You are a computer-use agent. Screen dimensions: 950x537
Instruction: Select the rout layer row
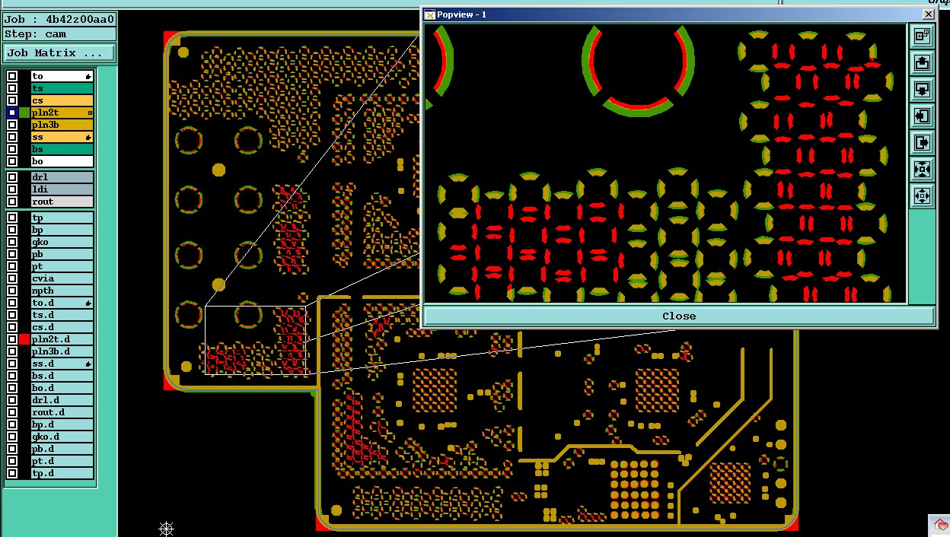(x=62, y=202)
